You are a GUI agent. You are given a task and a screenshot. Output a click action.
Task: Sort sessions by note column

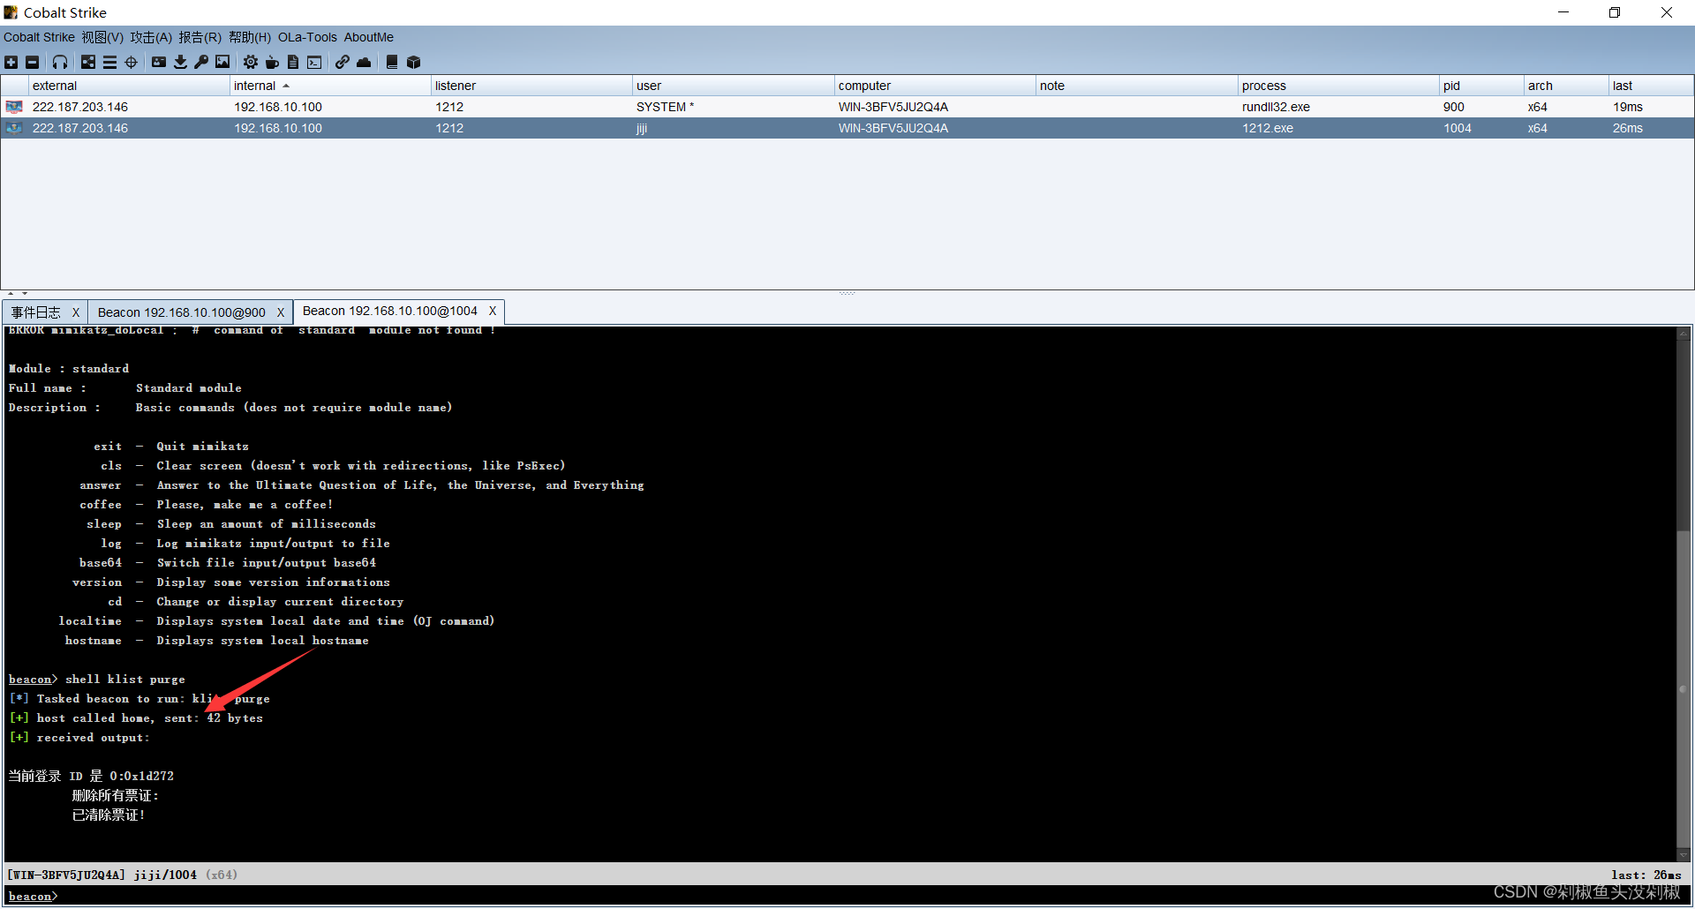point(1136,86)
